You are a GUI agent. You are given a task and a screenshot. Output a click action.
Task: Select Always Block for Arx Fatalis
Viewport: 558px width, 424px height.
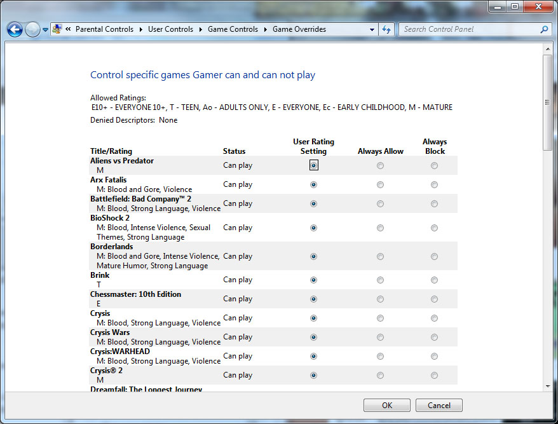[x=434, y=184]
